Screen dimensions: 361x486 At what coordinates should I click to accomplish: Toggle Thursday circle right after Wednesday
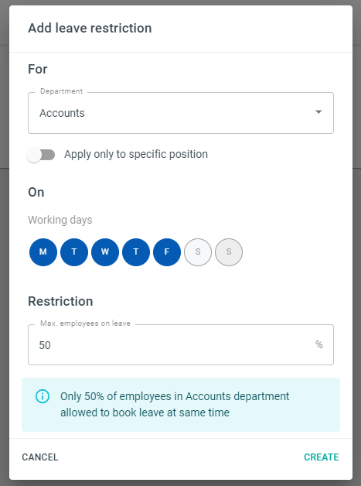(x=136, y=252)
